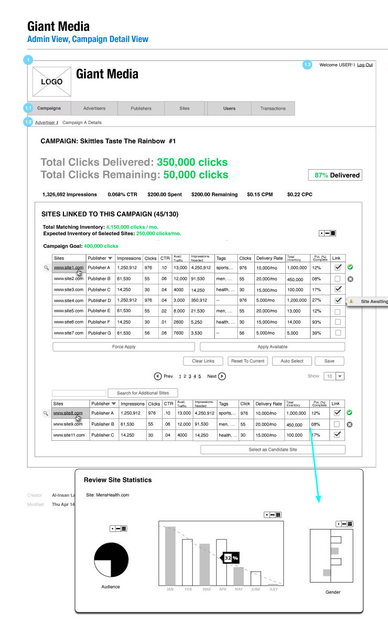Click the green check status icon for site1
388x643 pixels.
click(x=350, y=267)
